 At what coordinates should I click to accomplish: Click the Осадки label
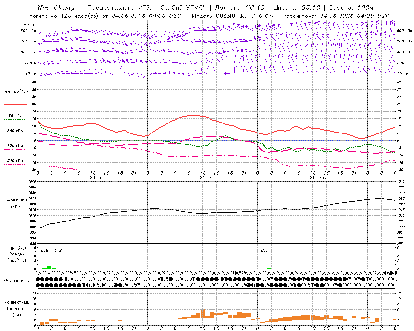(17, 254)
